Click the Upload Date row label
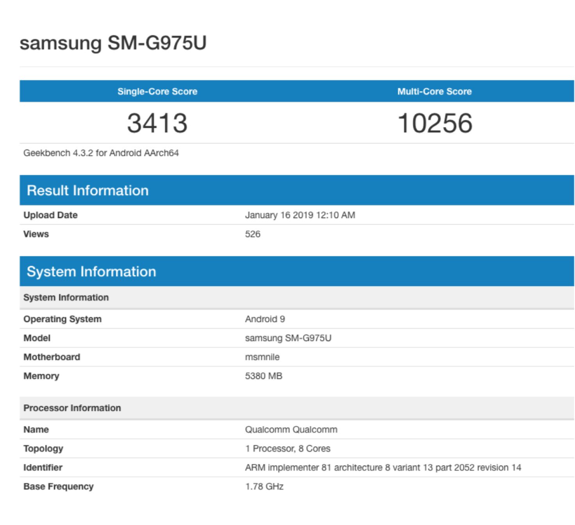The width and height of the screenshot is (575, 525). [x=50, y=215]
